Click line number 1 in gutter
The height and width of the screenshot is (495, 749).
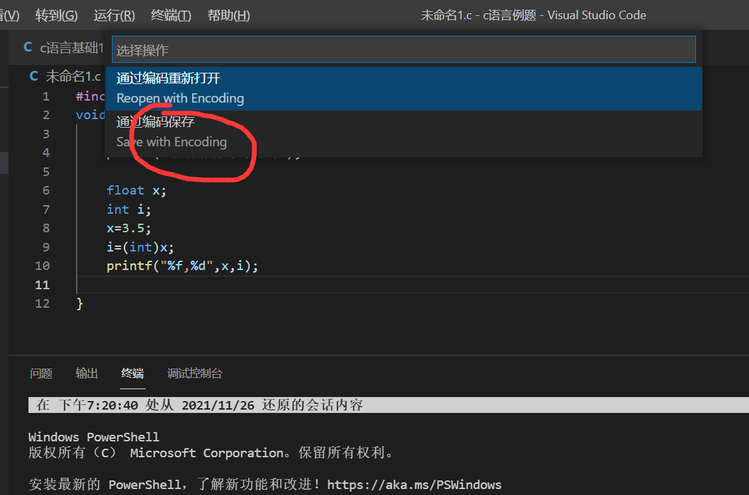(x=46, y=97)
